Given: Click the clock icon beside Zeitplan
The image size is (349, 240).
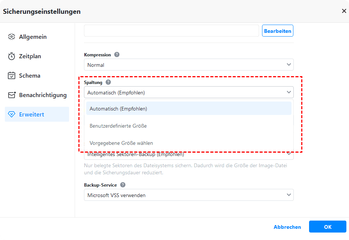Looking at the screenshot, I should (x=12, y=56).
